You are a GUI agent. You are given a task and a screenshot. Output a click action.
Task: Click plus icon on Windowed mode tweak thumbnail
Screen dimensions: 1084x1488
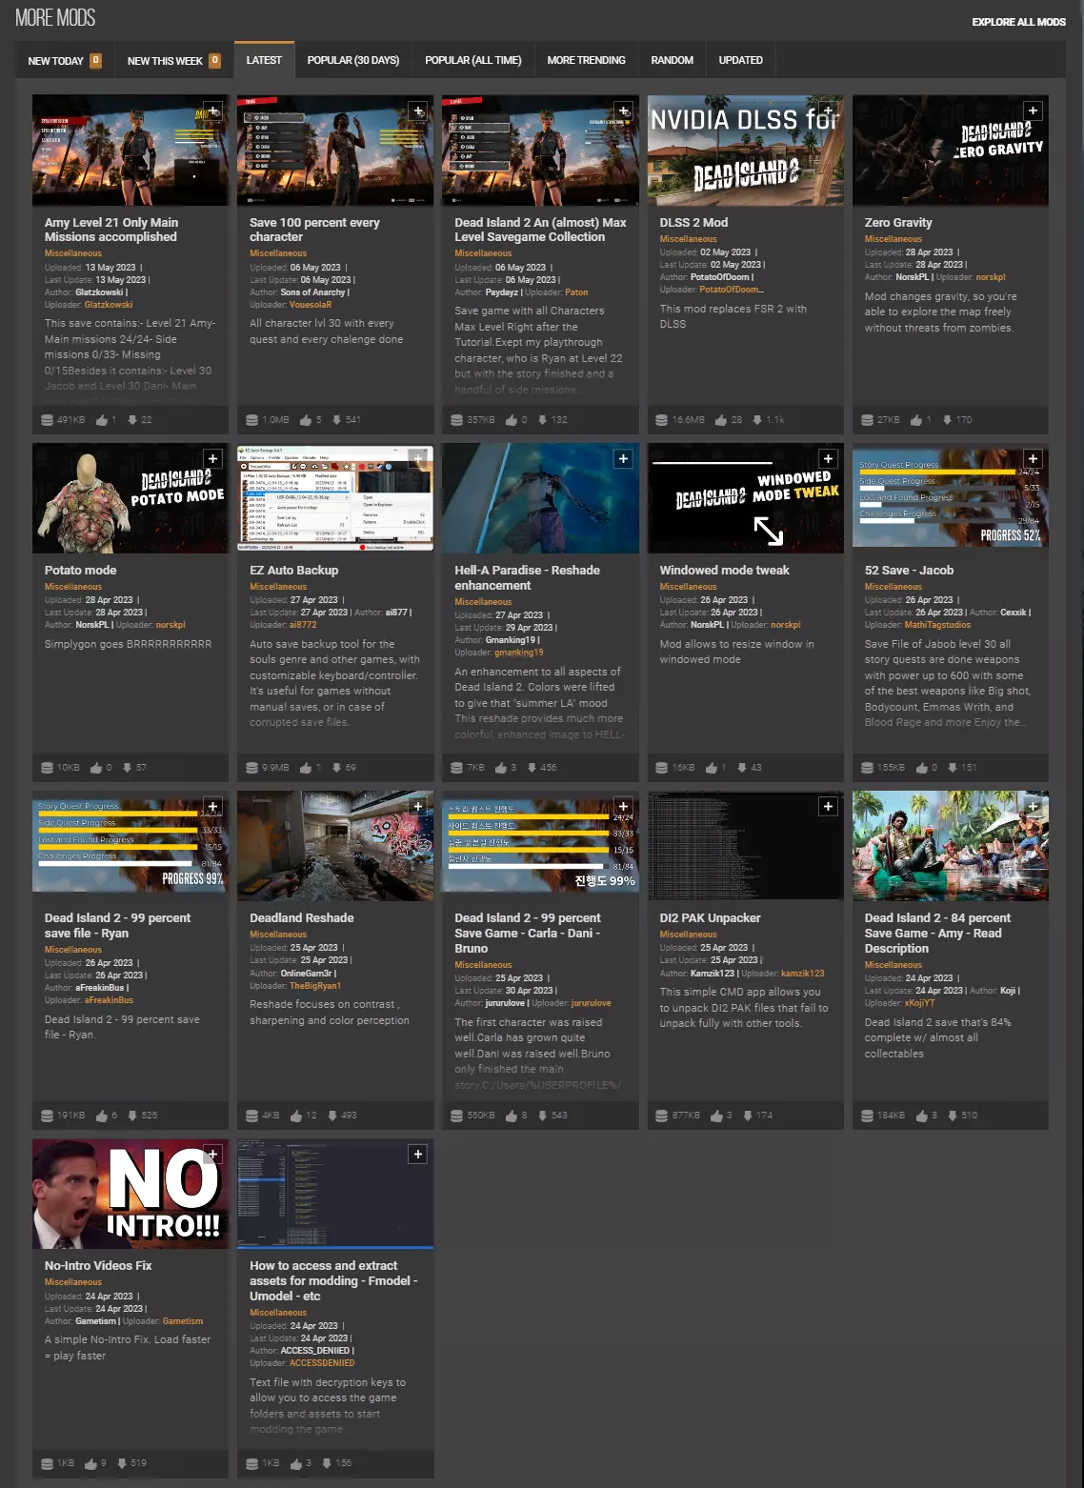(x=828, y=459)
